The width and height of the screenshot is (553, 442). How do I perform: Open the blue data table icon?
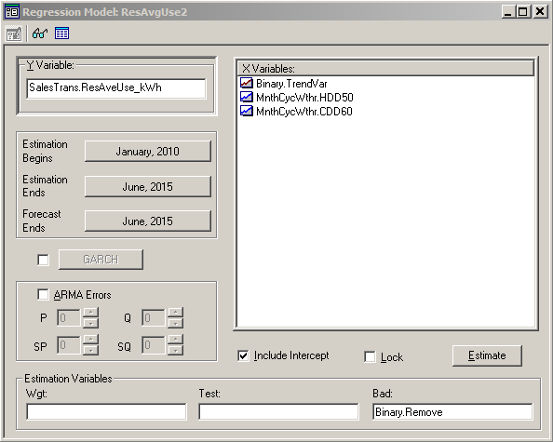(61, 33)
